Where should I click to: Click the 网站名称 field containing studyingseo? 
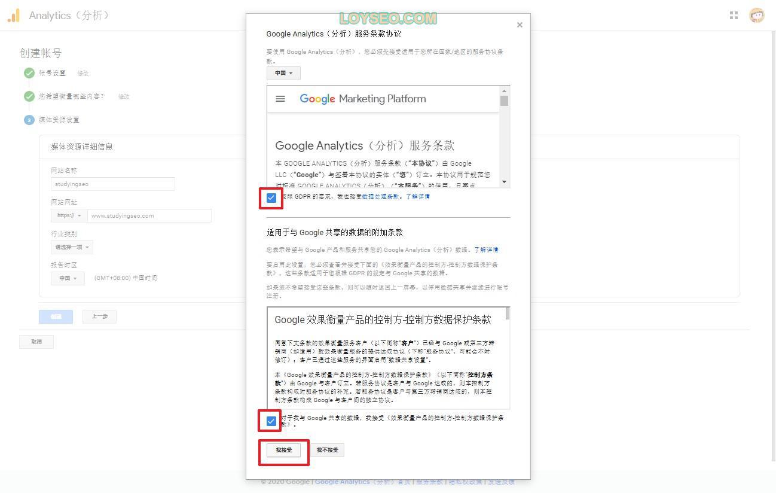(113, 184)
